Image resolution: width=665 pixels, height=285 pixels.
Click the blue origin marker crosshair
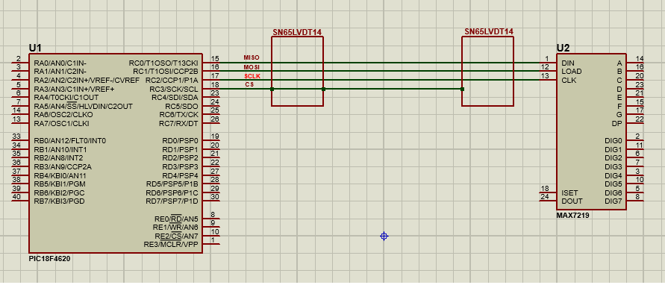click(x=384, y=237)
